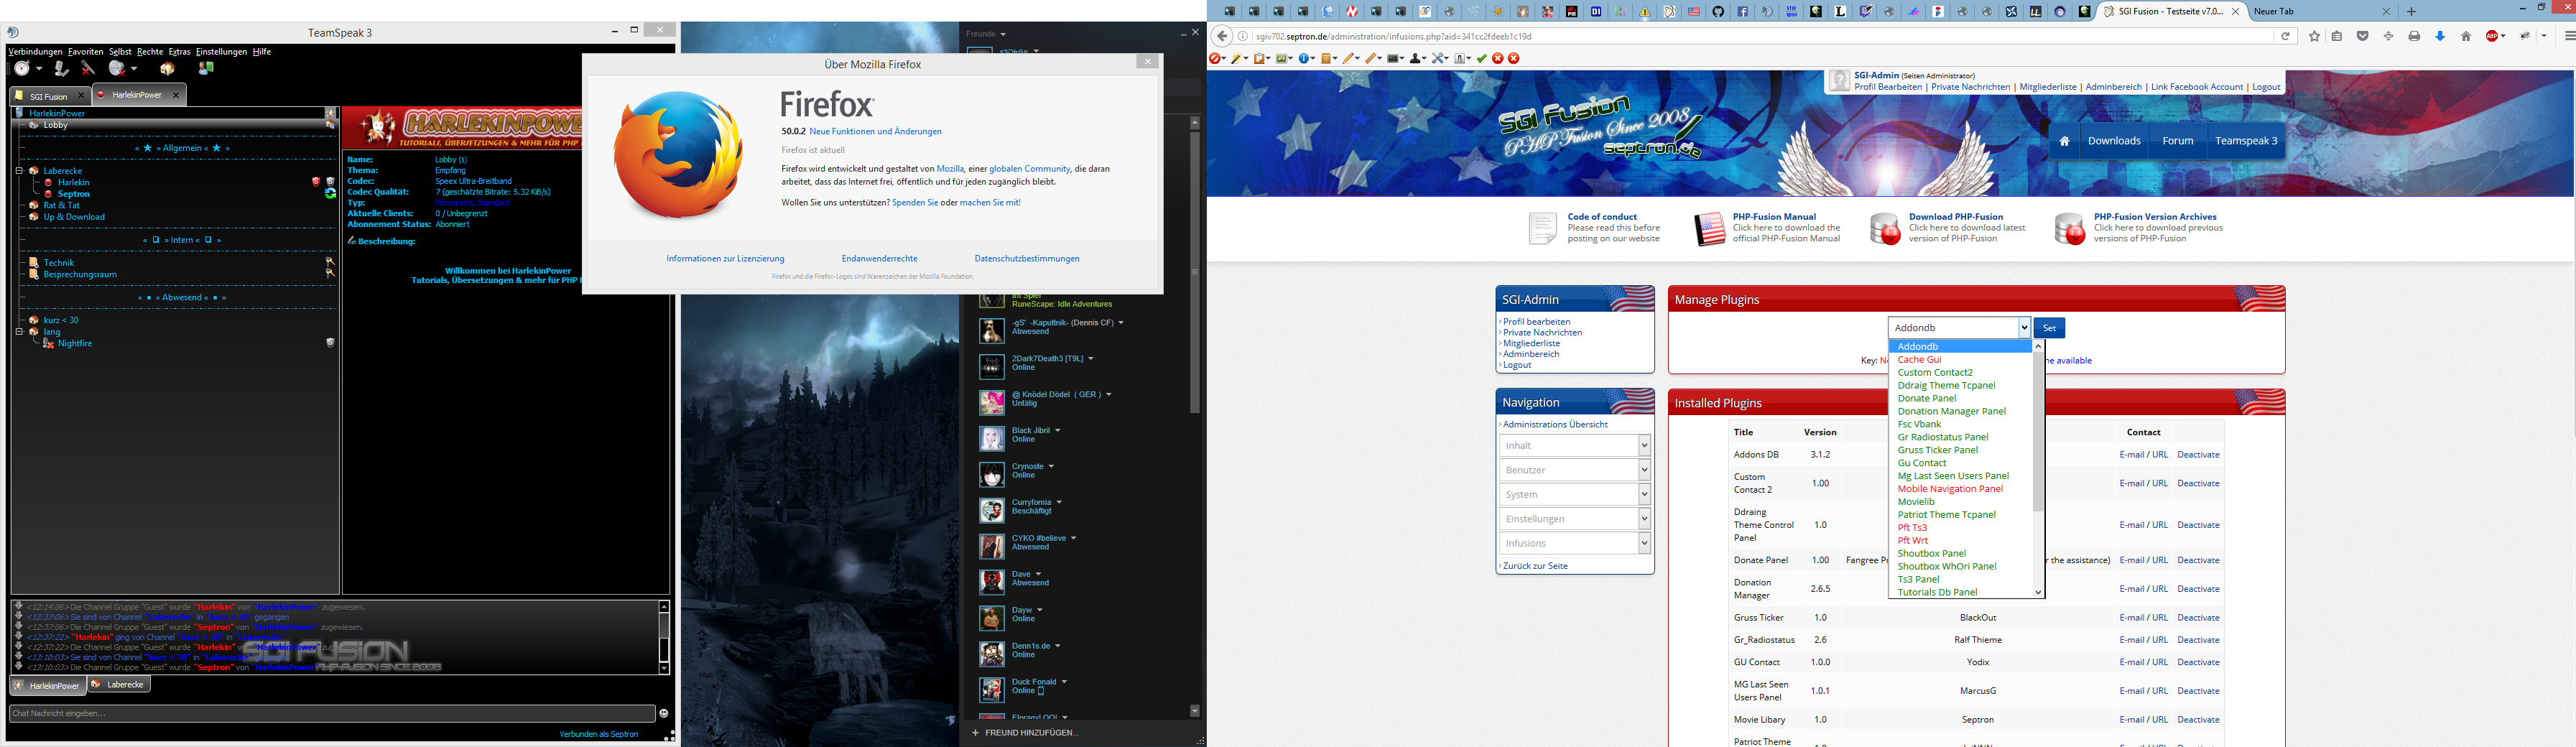Click TeamSpeak channel subscribe house icon

pyautogui.click(x=167, y=68)
